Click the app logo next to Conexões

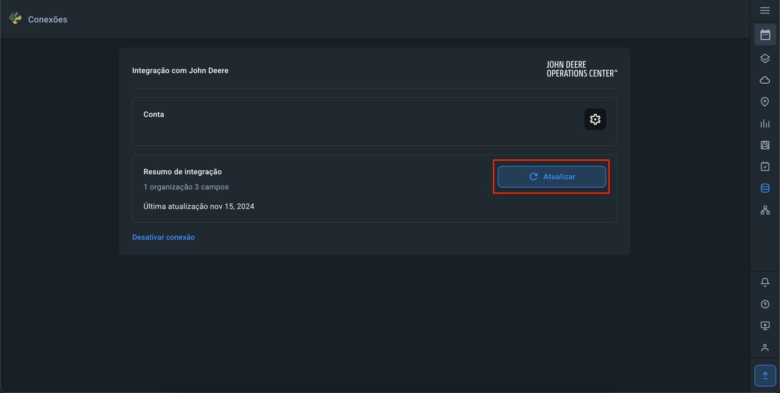click(x=15, y=18)
